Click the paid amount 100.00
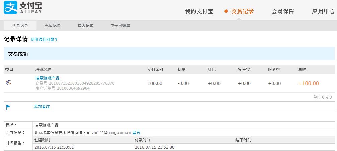The width and height of the screenshot is (337, 151). (155, 83)
